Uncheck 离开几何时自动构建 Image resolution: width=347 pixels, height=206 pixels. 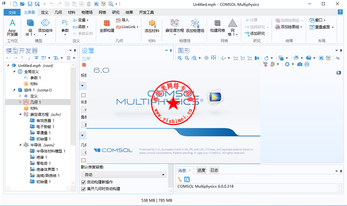coord(83,189)
